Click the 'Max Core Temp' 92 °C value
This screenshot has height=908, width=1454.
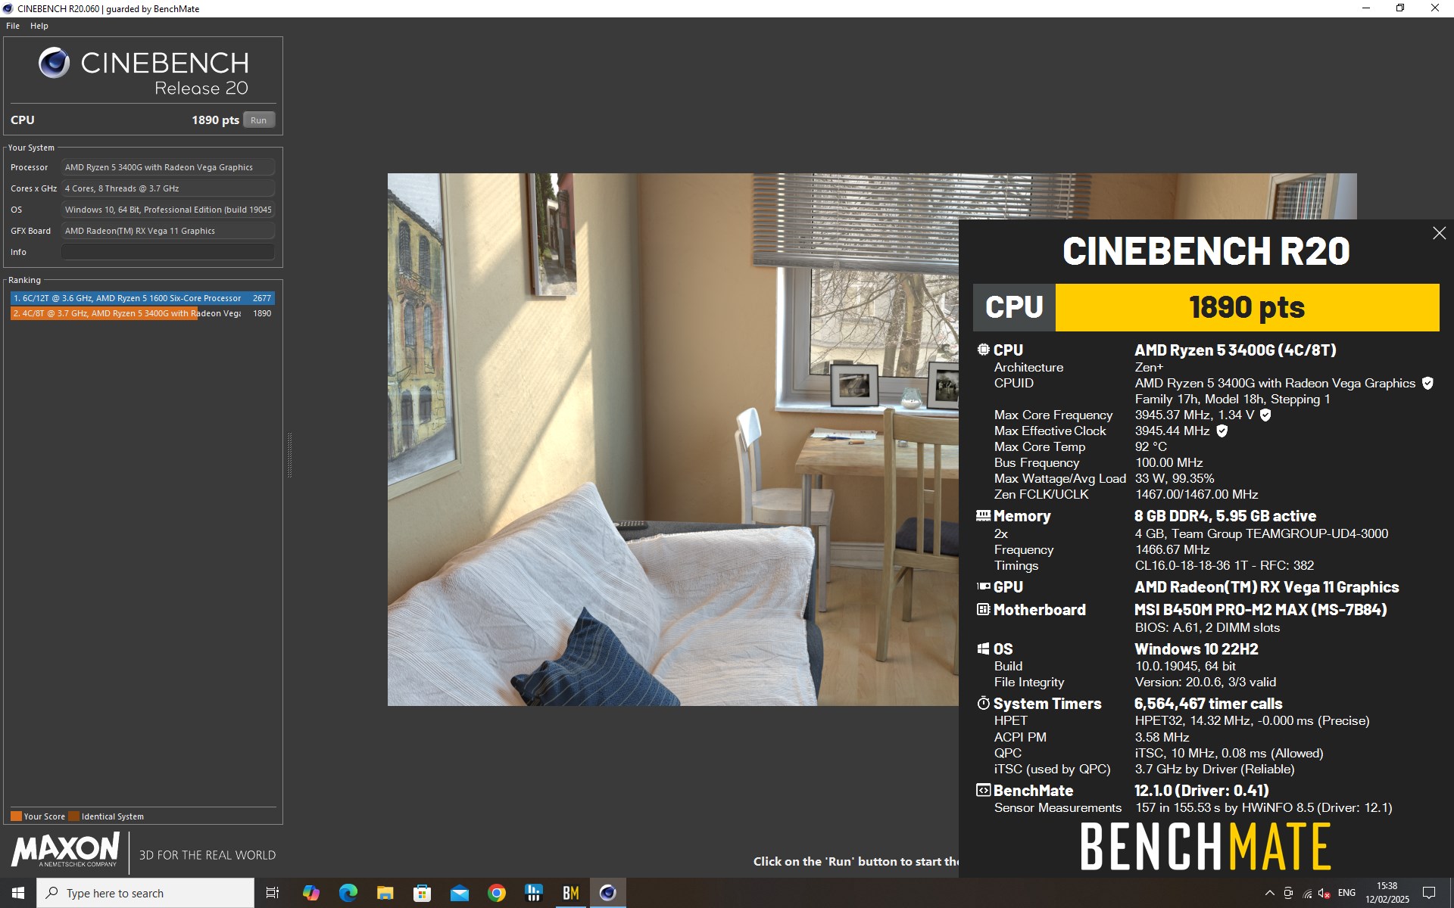pos(1150,446)
